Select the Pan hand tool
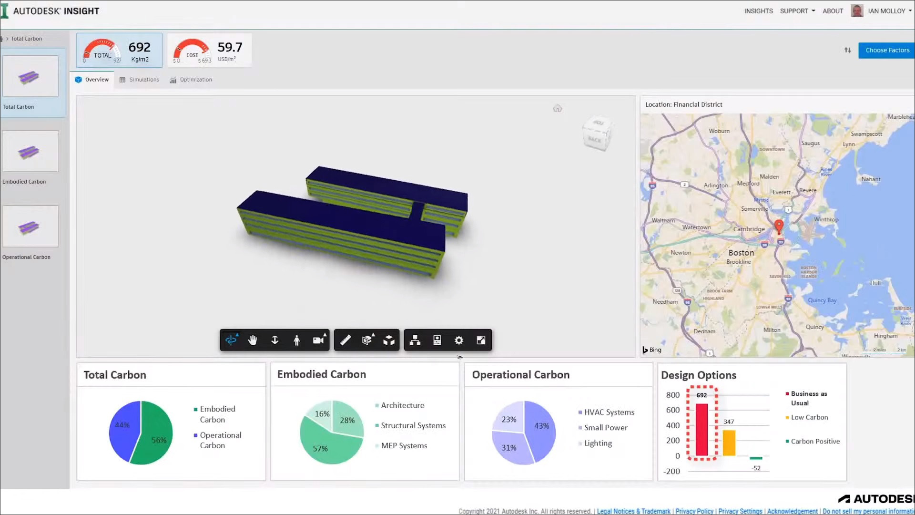 tap(253, 340)
